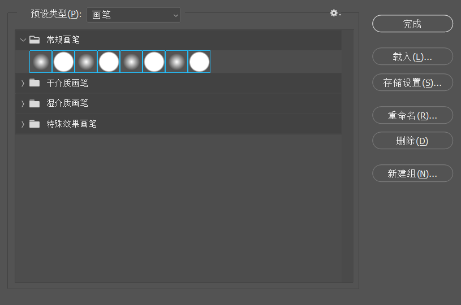This screenshot has height=305, width=461.
Task: Select the first soft round brush thumbnail
Action: [x=41, y=62]
